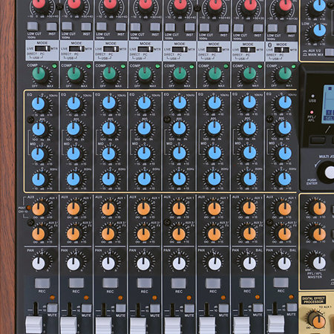Click the orange LED above MUTE on the seventh channel
Screen dimensions: 334x334
[258, 297]
